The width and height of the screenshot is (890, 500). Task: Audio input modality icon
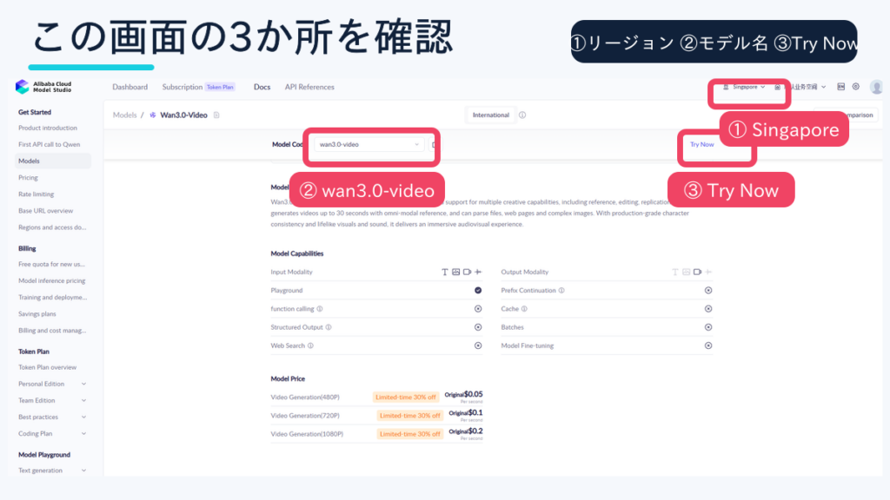478,272
